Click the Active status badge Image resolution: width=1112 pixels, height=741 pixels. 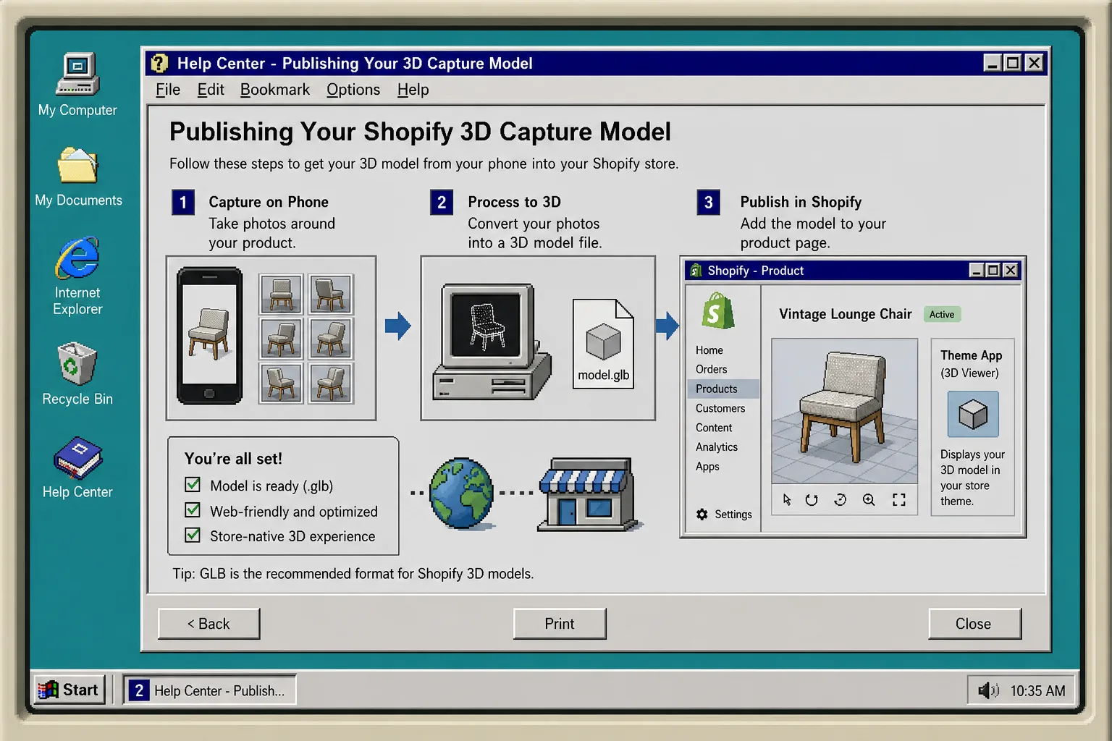point(942,314)
